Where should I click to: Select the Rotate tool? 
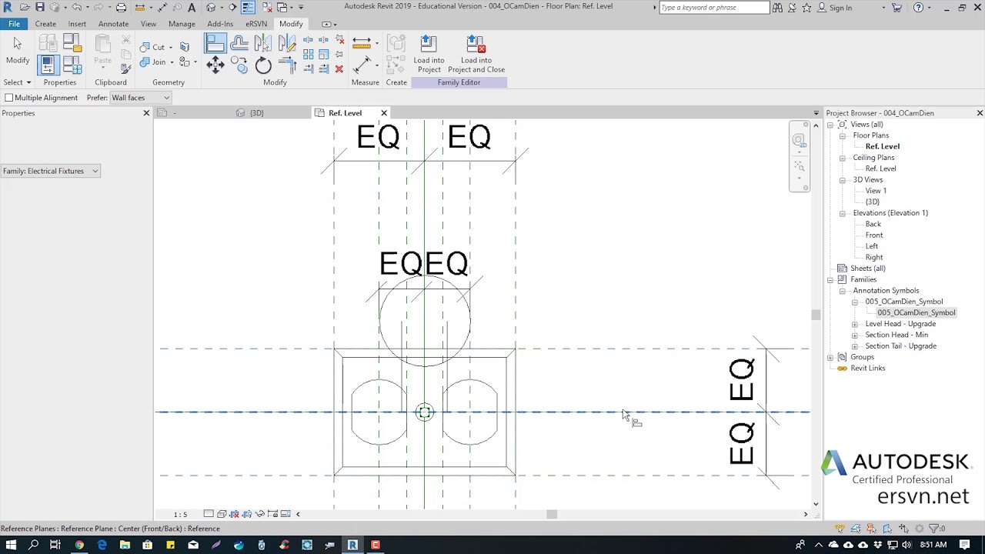click(263, 66)
